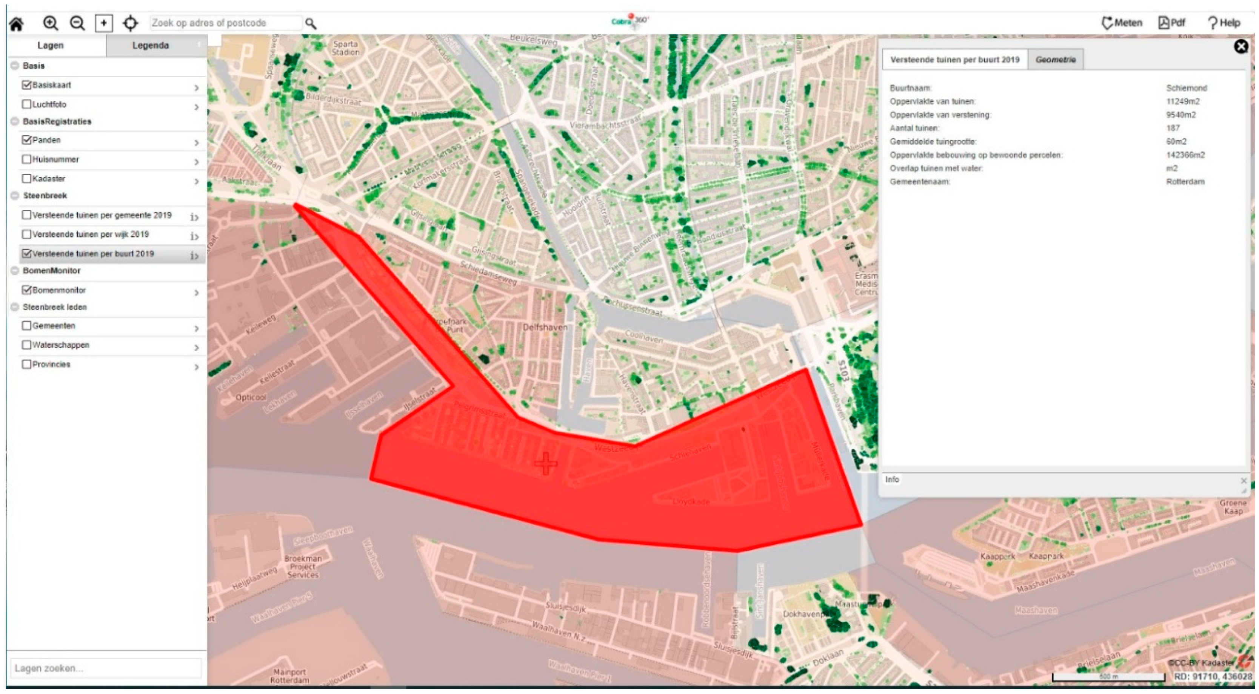Uncheck the Panden layer checkbox
The width and height of the screenshot is (1259, 694).
coord(27,140)
